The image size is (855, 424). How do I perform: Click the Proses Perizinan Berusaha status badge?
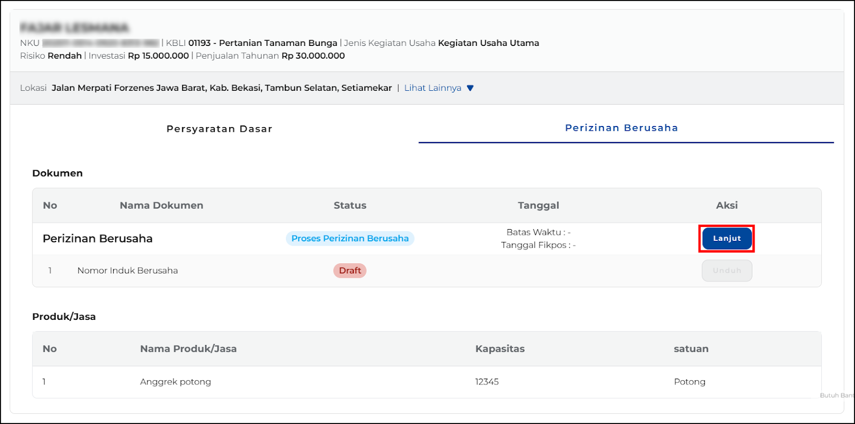click(x=350, y=239)
